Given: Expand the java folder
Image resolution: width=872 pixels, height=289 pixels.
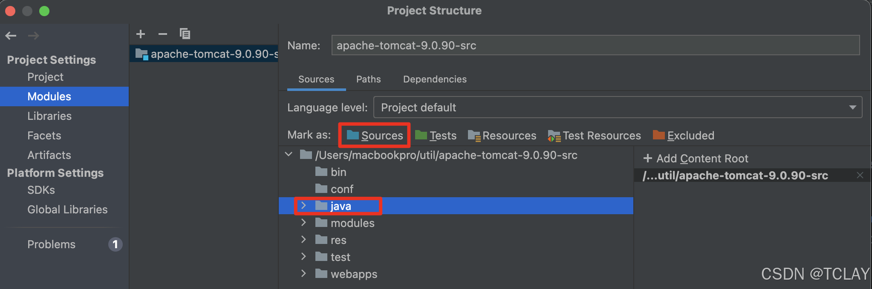Looking at the screenshot, I should point(303,206).
